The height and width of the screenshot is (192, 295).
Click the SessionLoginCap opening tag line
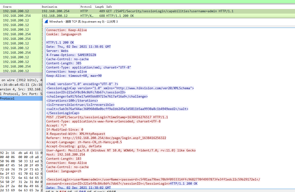120,88
